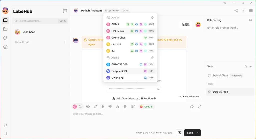Open the Discover compass icon
This screenshot has height=139, width=256.
[x=5, y=47]
